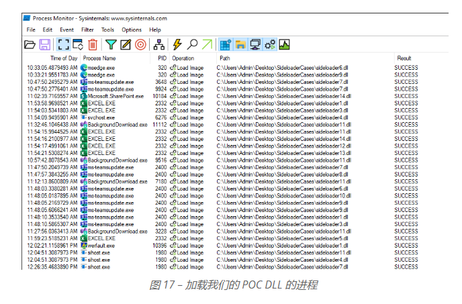Click the Path column header

pyautogui.click(x=225, y=58)
